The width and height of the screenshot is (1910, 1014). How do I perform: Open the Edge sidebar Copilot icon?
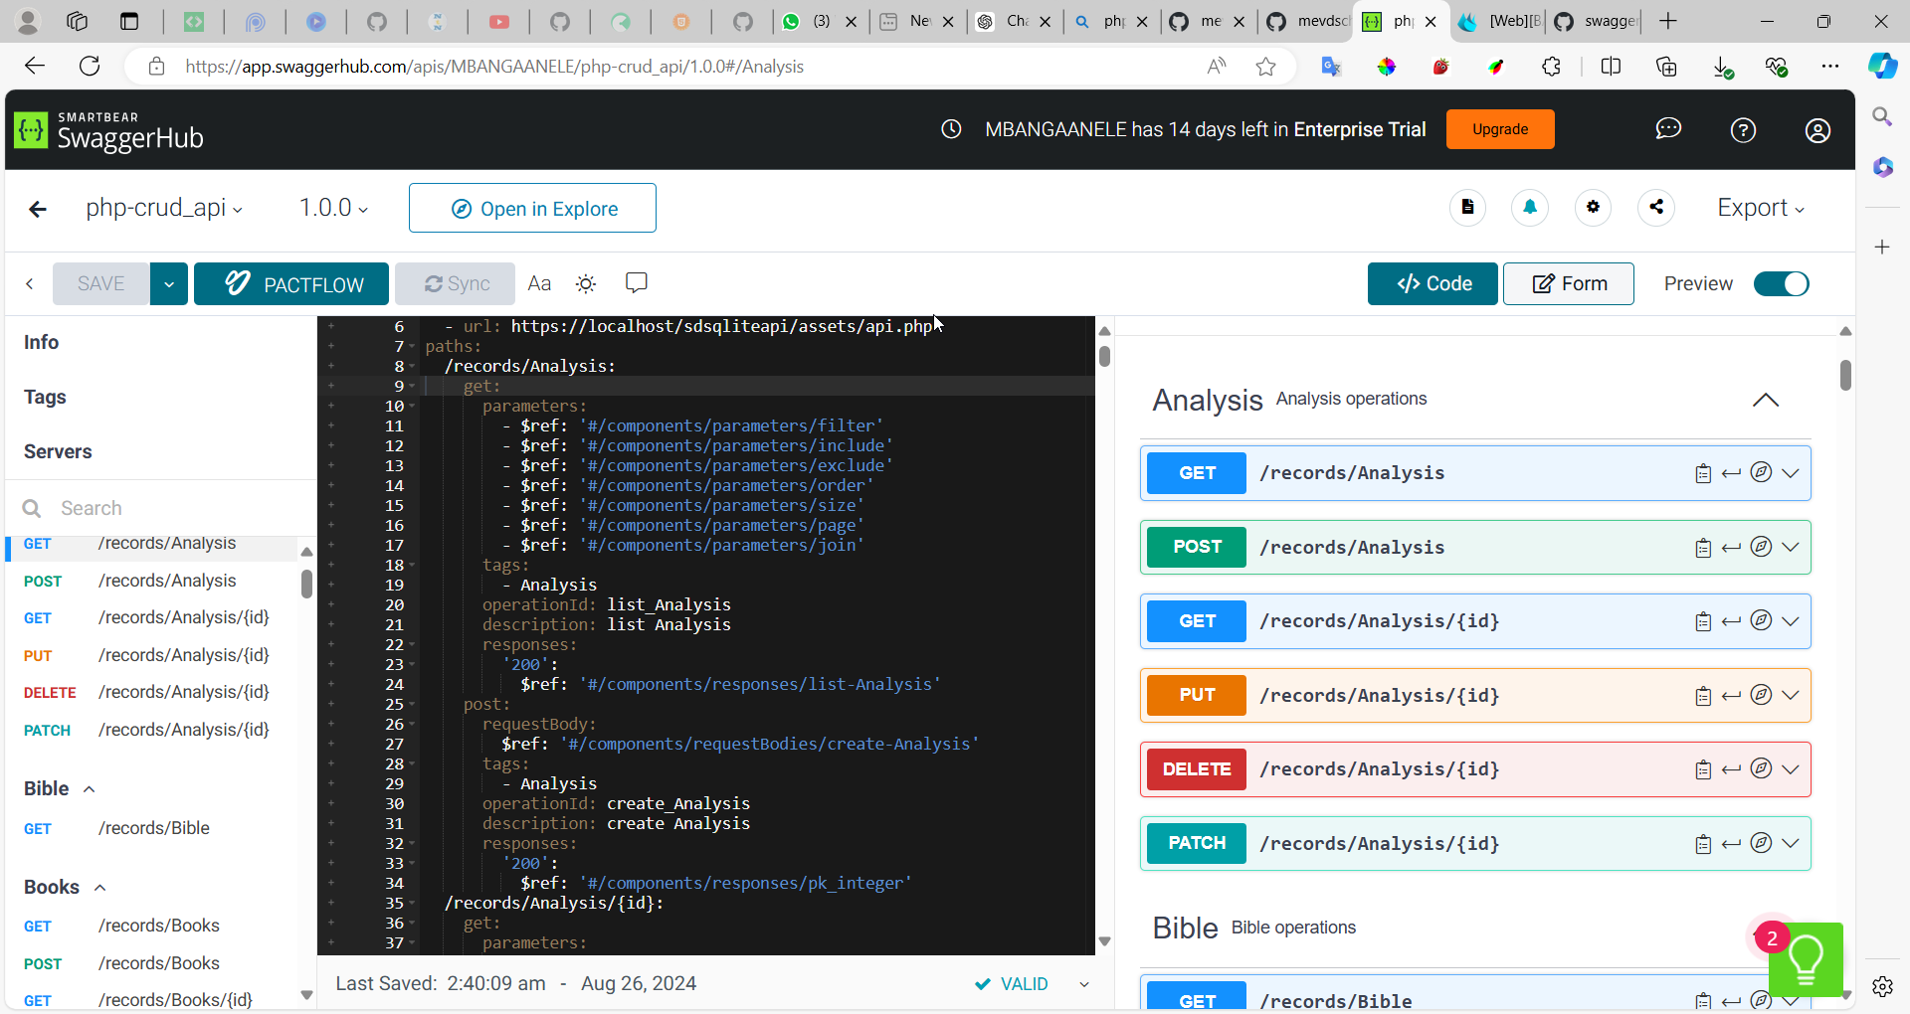[x=1882, y=67]
